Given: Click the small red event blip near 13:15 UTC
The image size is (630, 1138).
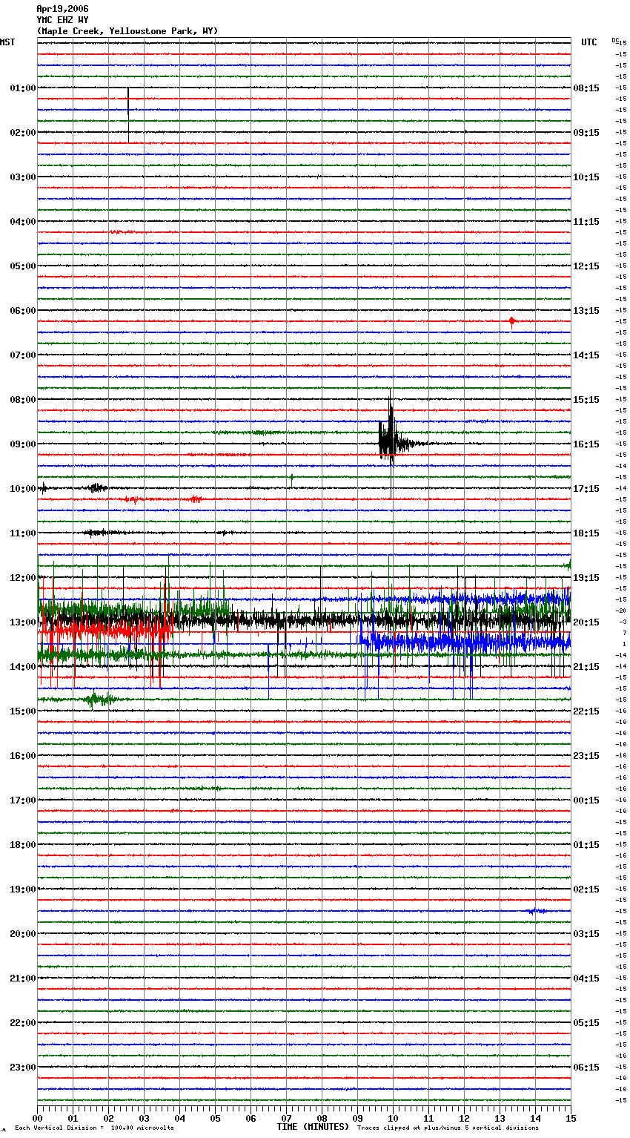Looking at the screenshot, I should pos(511,321).
